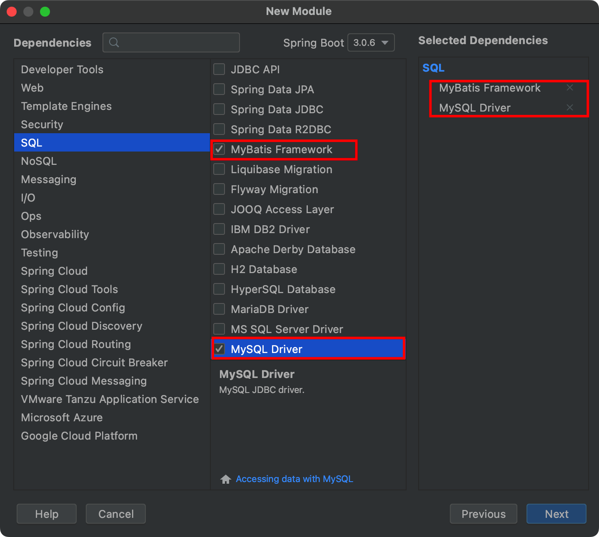Screen dimensions: 599x537
Task: Select MyBatis Framework in Selected Dependencies list
Action: click(x=490, y=88)
